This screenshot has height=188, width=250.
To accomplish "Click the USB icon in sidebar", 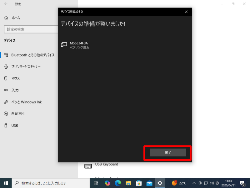I will point(6,125).
